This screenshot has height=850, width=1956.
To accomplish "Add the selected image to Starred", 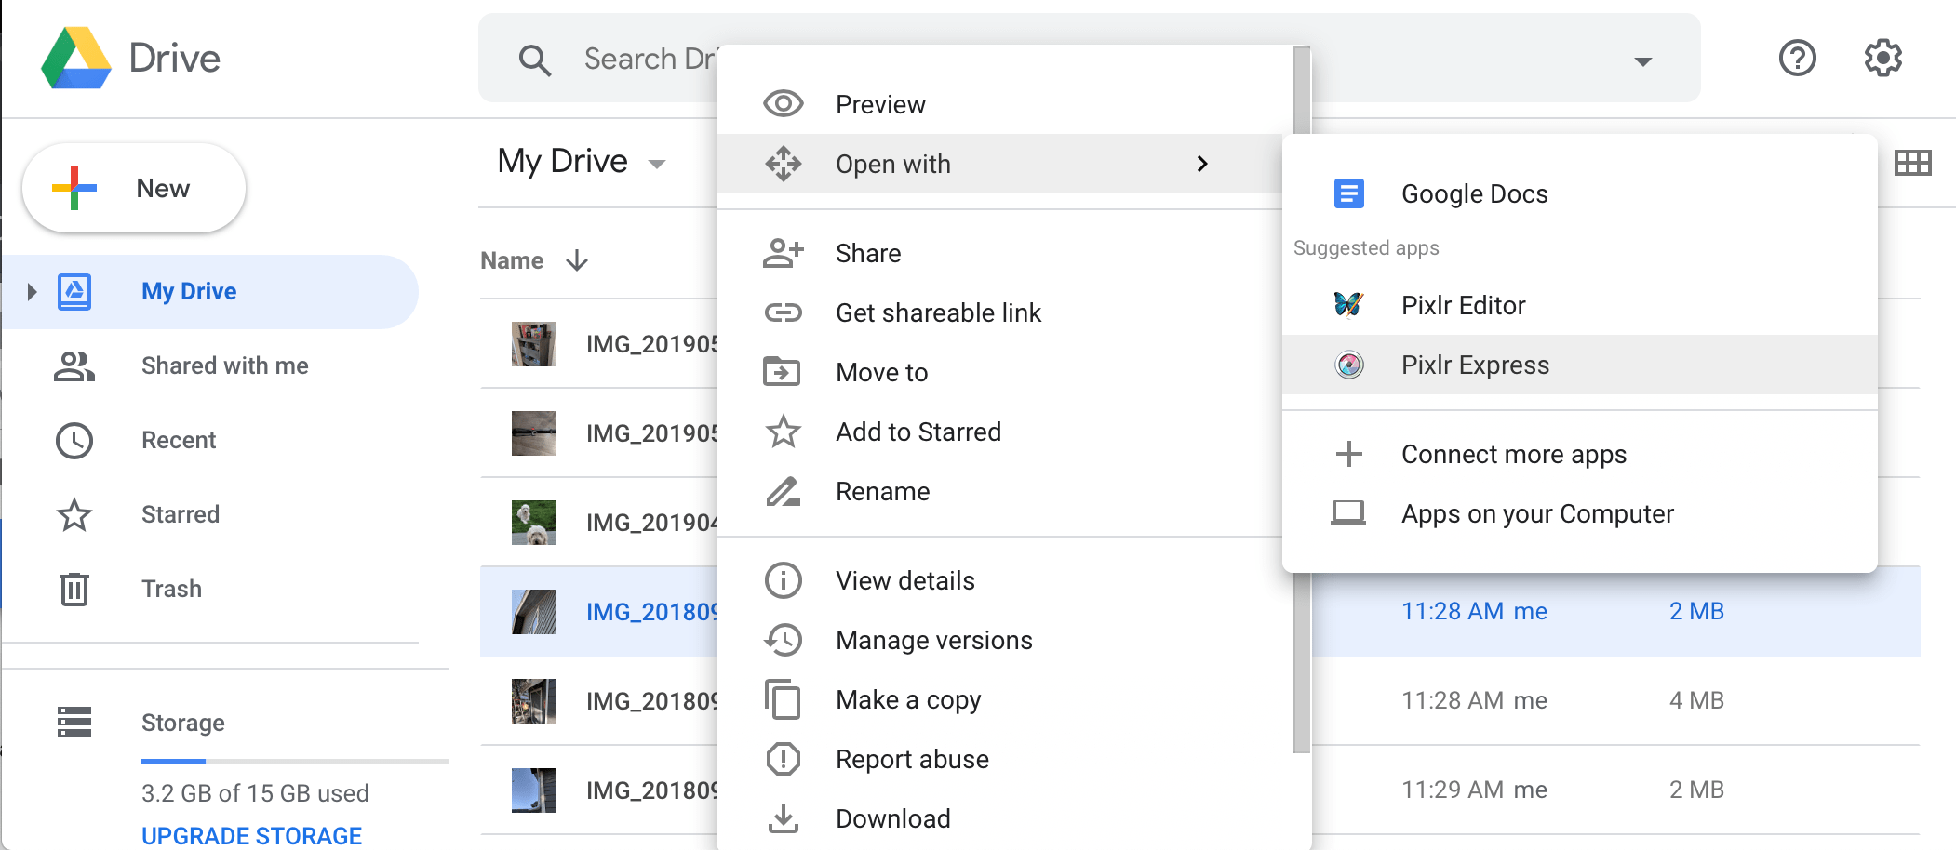I will (918, 431).
